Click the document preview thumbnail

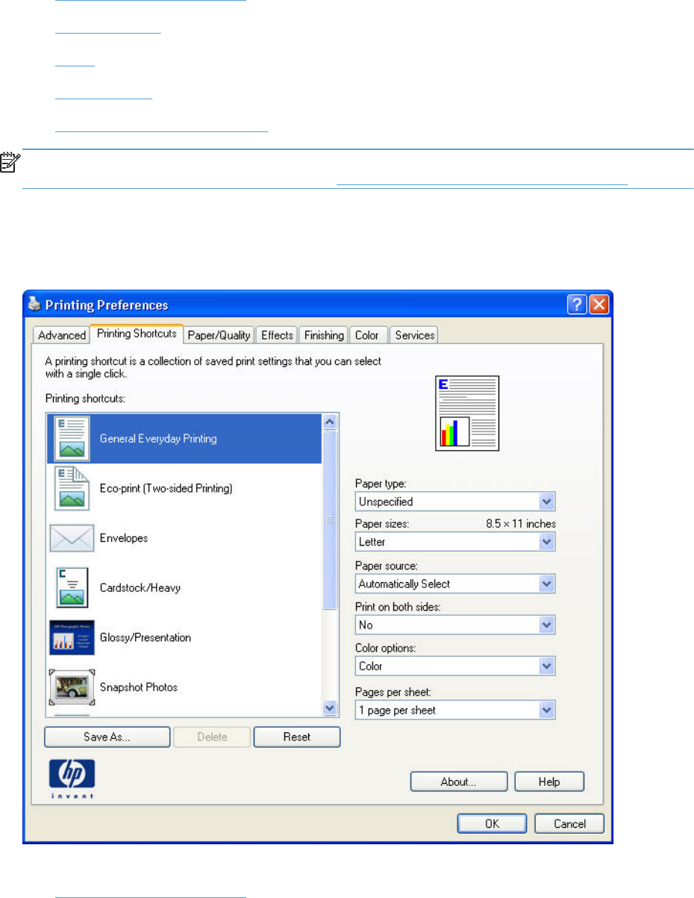(467, 414)
